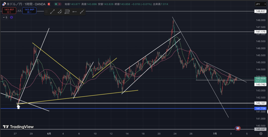The image size is (268, 137).
Task: Click the 7月 date label on time axis
Action: [215, 134]
